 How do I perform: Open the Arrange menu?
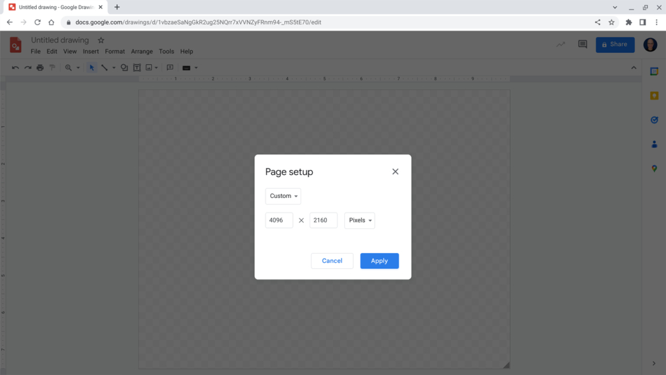click(142, 51)
